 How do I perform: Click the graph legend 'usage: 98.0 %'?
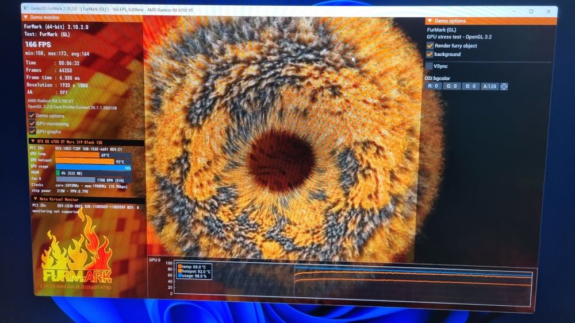coord(192,276)
